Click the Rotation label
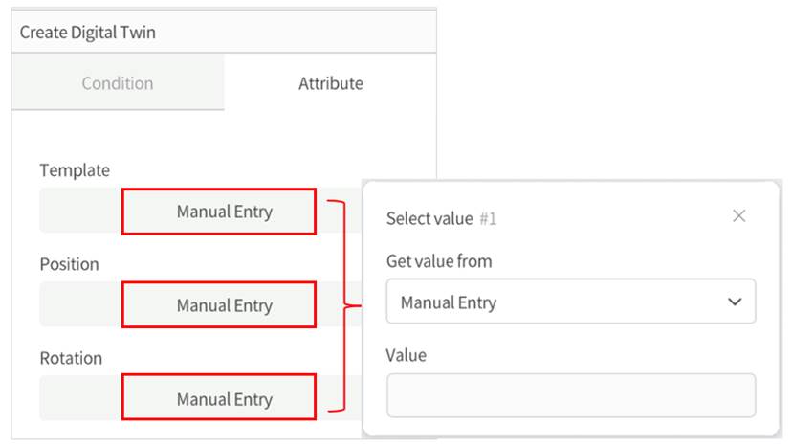792x447 pixels. tap(71, 358)
